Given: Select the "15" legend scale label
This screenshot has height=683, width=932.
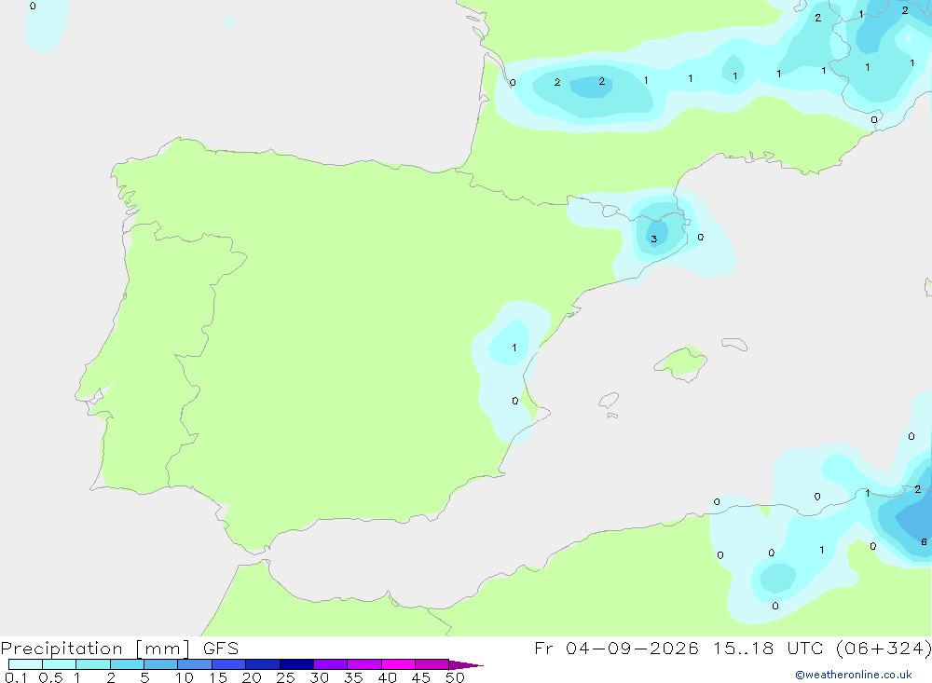Looking at the screenshot, I should [x=218, y=677].
